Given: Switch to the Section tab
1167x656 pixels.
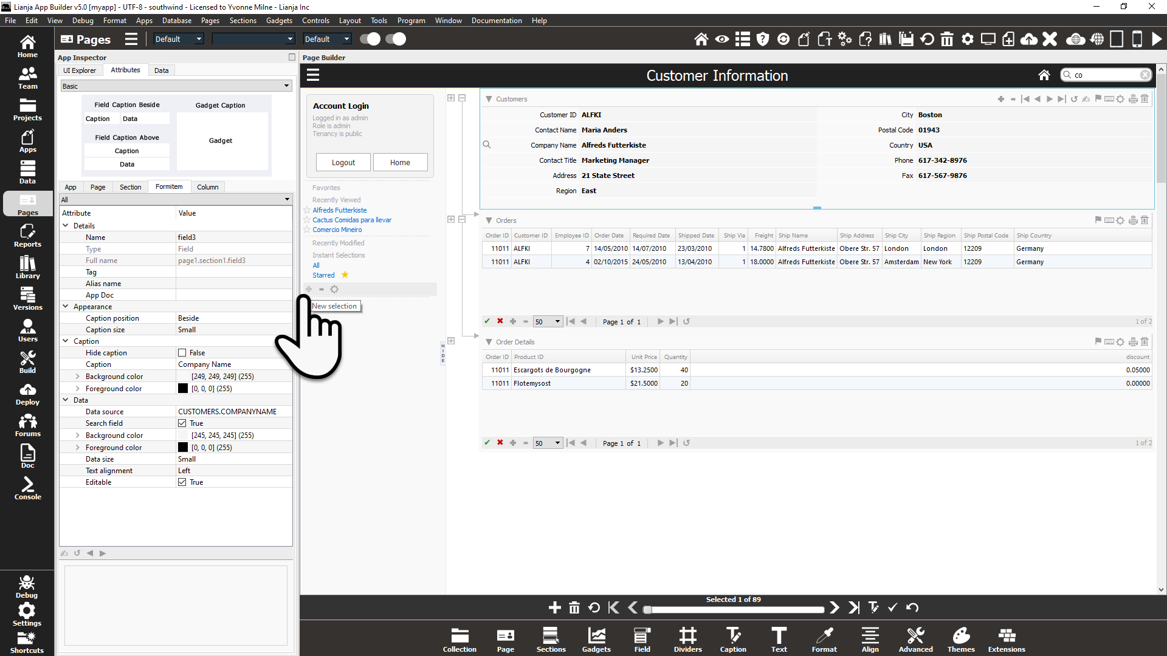Looking at the screenshot, I should [x=130, y=187].
